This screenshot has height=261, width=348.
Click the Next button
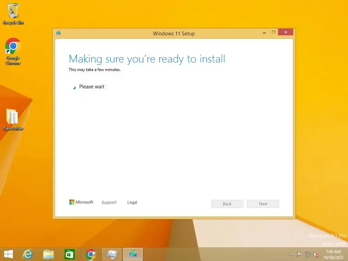tap(263, 204)
